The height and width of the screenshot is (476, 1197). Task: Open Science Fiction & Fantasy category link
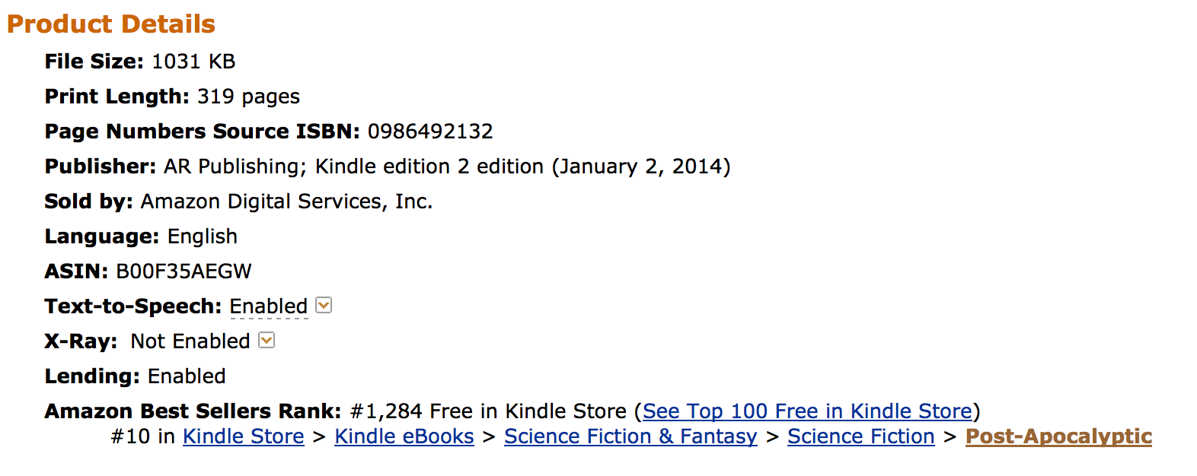pyautogui.click(x=630, y=436)
